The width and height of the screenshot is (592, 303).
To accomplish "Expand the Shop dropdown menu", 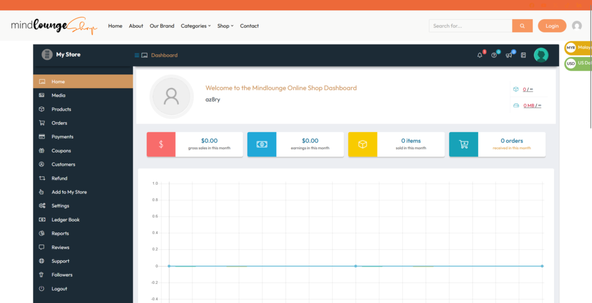I will [x=225, y=26].
